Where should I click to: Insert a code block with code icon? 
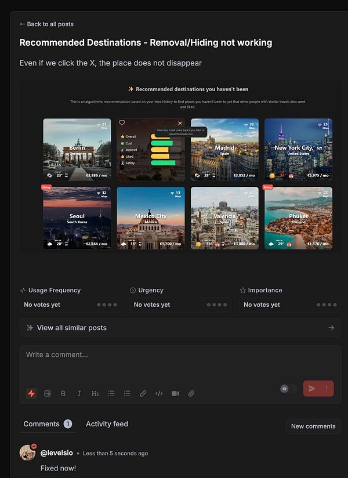point(159,393)
